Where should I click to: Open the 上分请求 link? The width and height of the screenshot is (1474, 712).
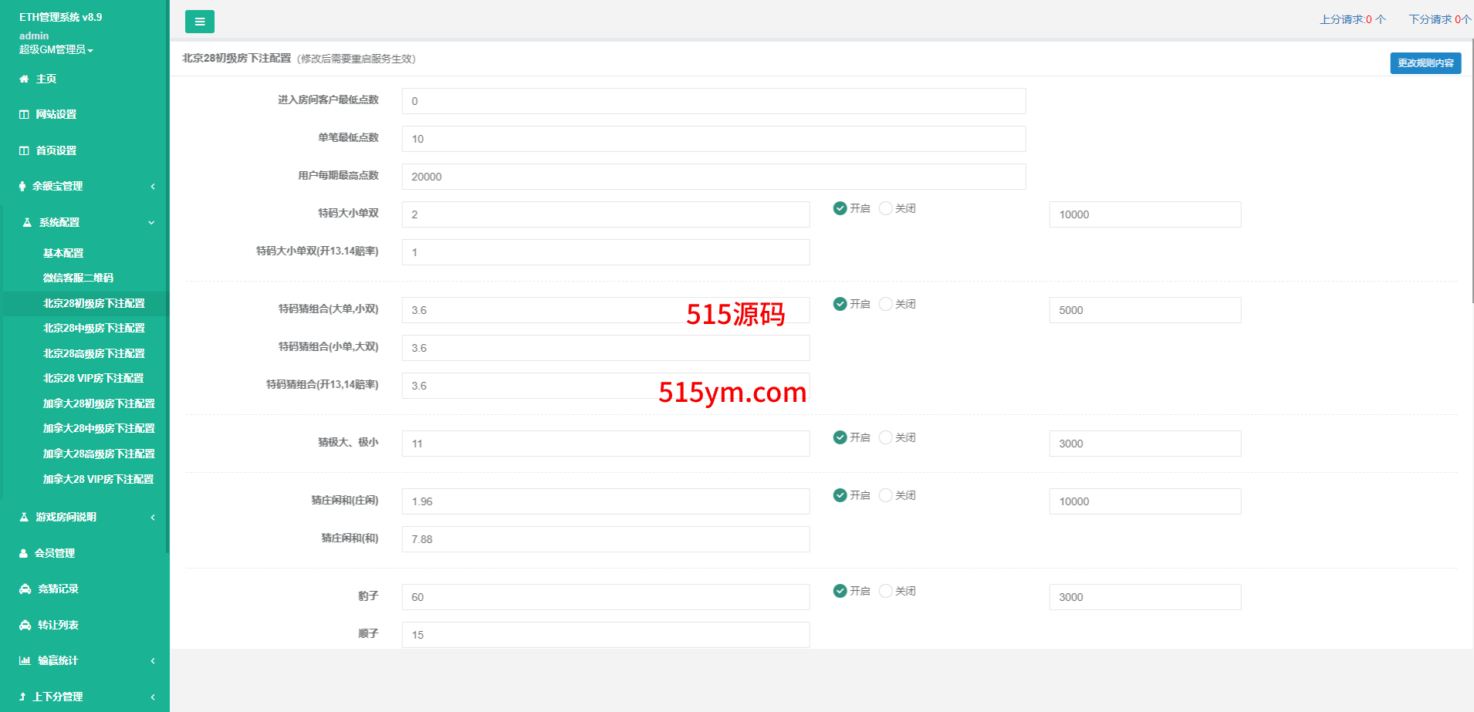pyautogui.click(x=1352, y=19)
